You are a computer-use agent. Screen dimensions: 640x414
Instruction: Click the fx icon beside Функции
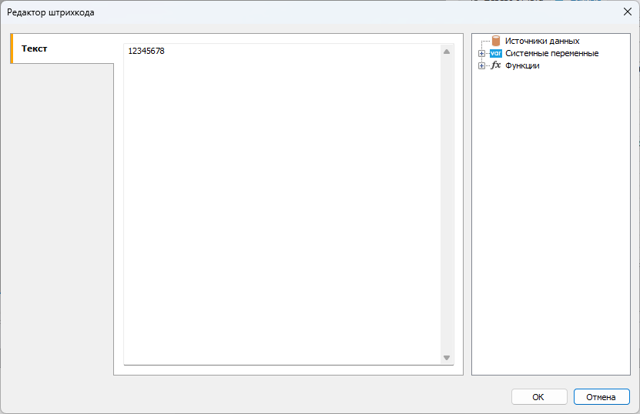496,65
